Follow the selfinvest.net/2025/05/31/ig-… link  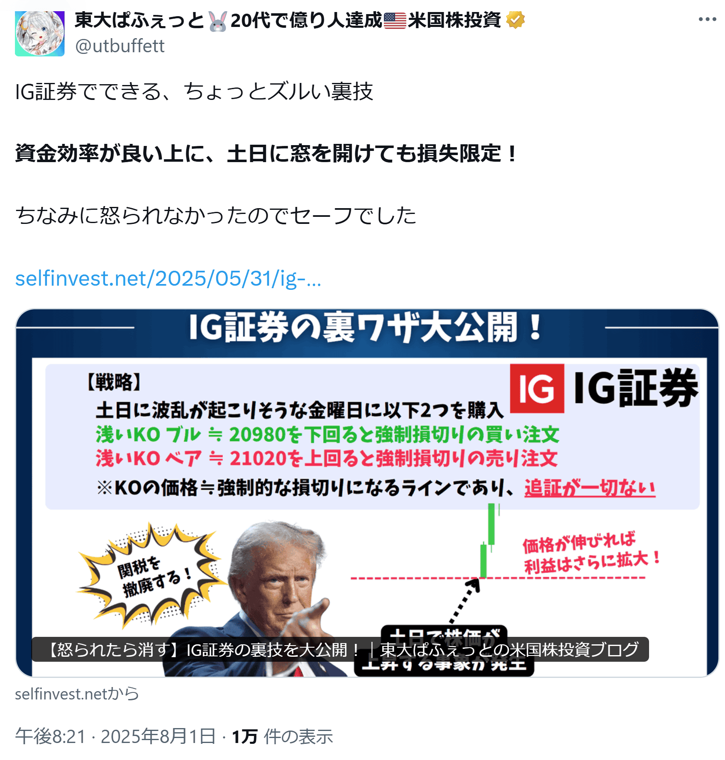tap(168, 278)
